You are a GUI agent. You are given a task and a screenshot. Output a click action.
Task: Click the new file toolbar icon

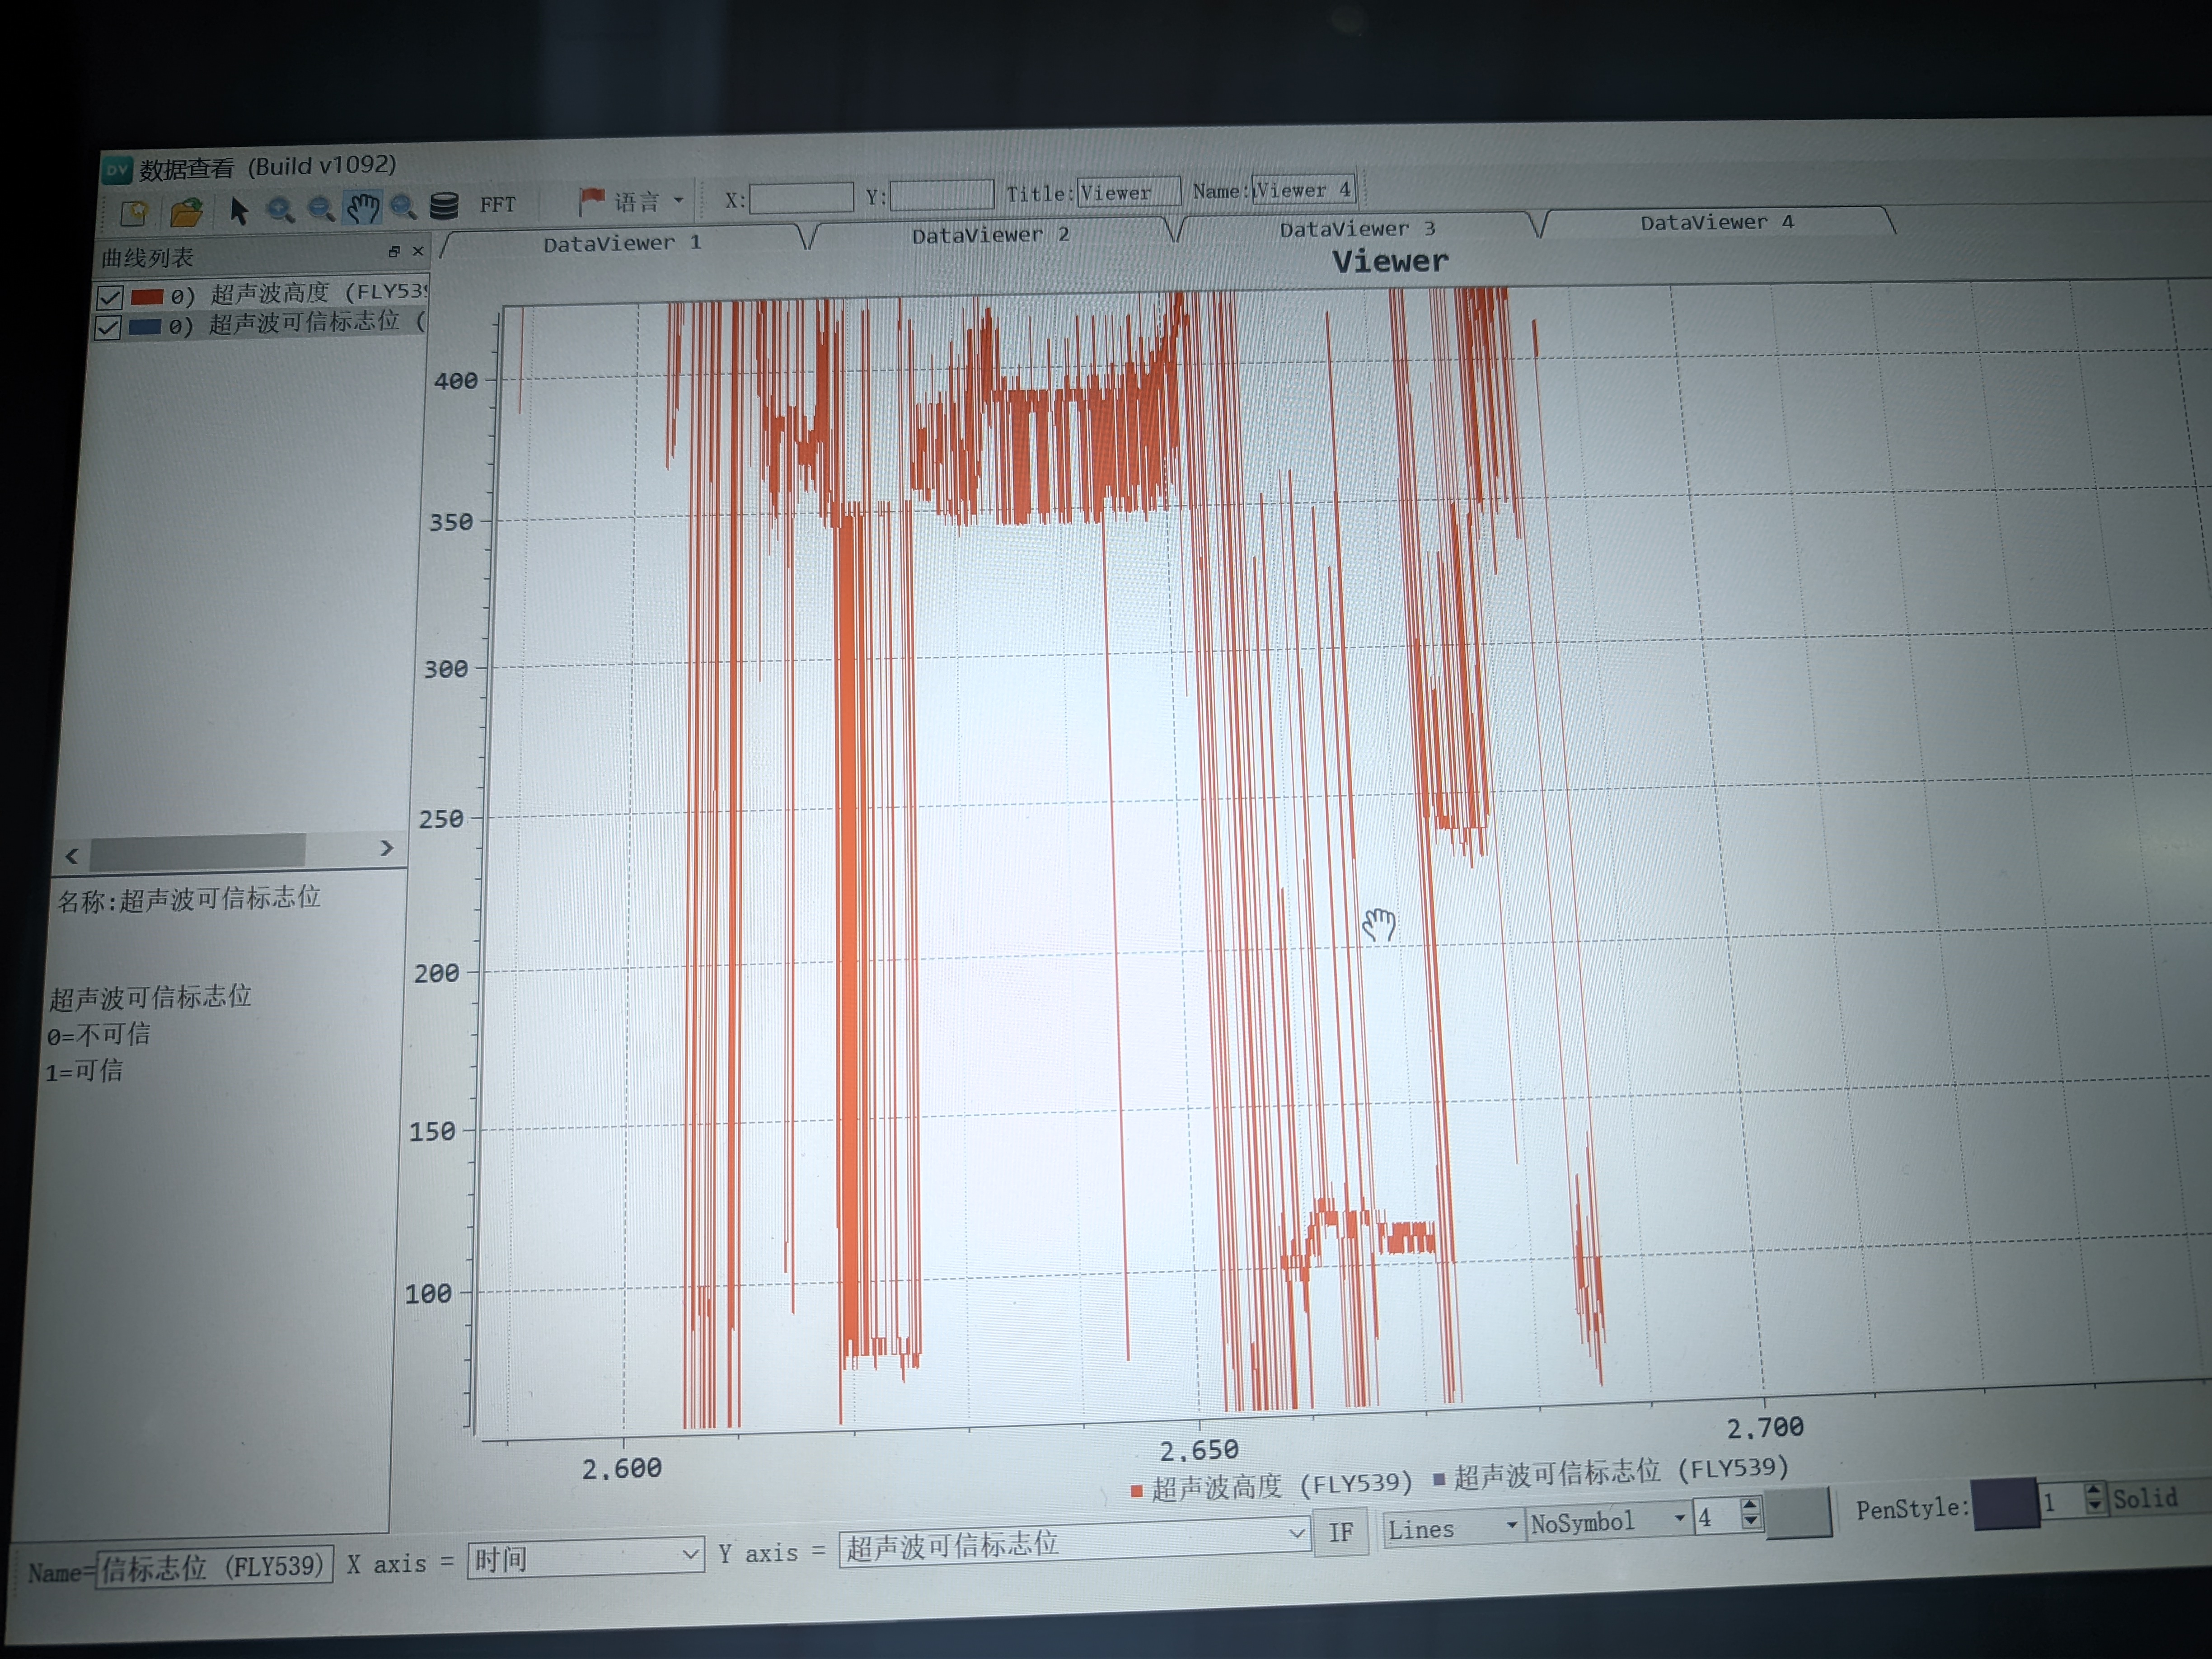[134, 213]
